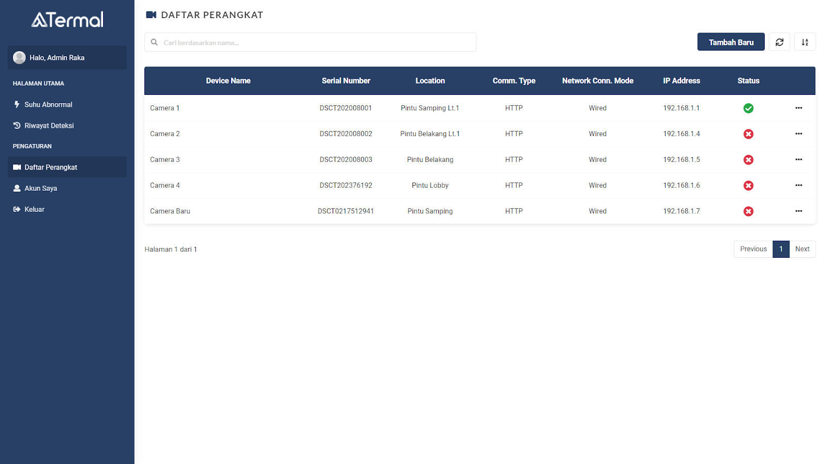Go to Riwayat Deteksi page
This screenshot has width=825, height=464.
[49, 126]
